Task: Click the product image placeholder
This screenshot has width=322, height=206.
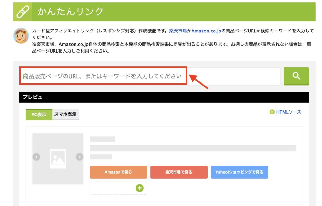Action: click(58, 159)
